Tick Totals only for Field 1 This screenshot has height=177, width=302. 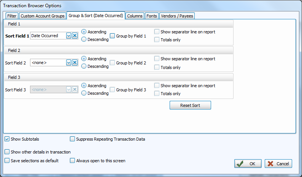click(x=157, y=40)
